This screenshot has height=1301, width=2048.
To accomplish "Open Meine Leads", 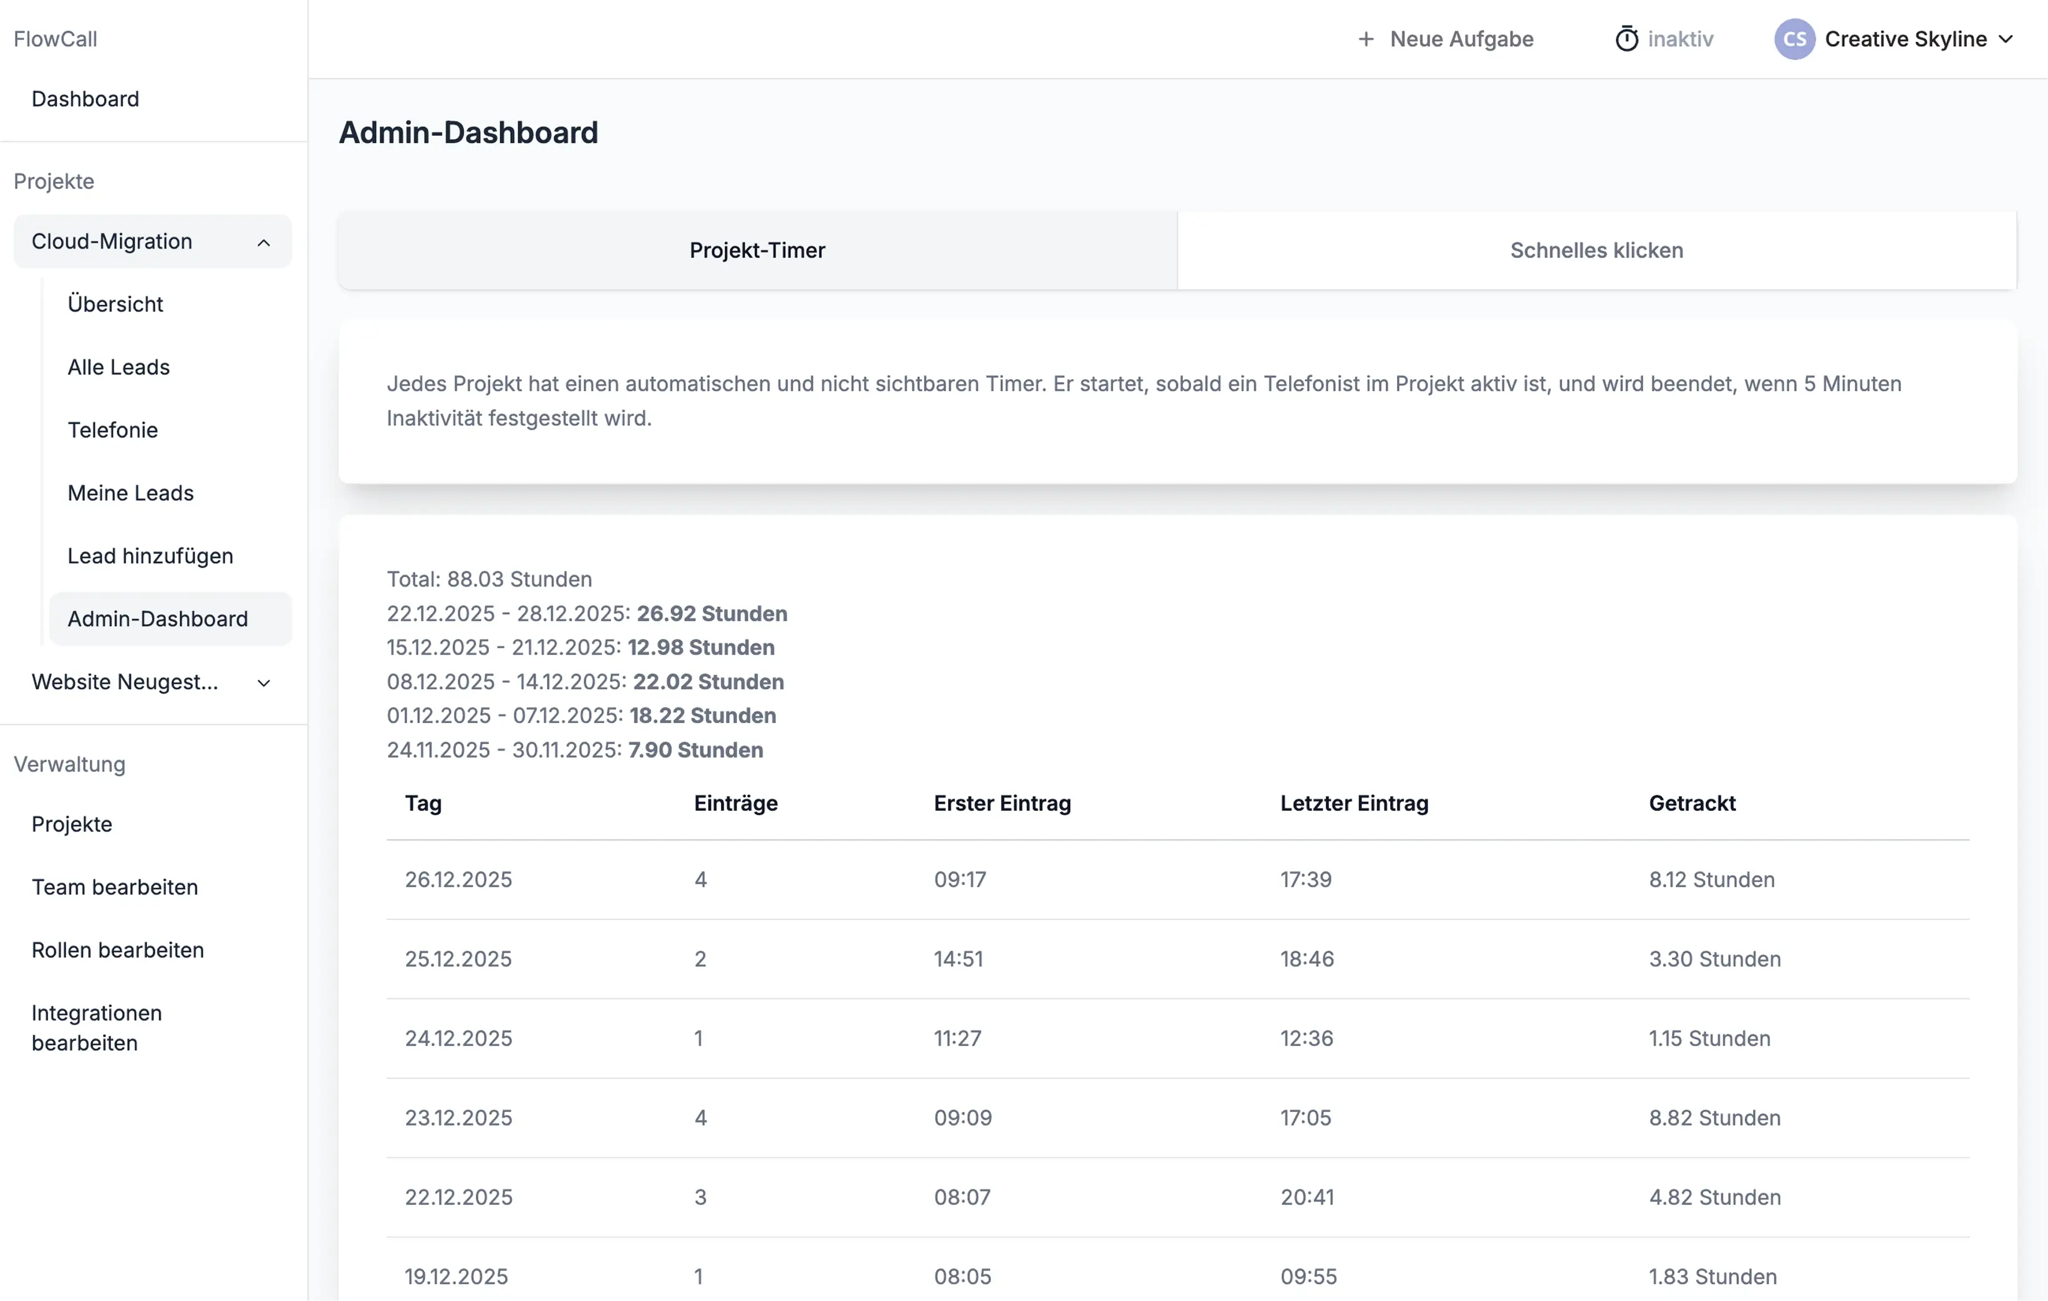I will 130,492.
